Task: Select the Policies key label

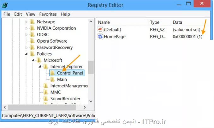Action: click(x=44, y=54)
